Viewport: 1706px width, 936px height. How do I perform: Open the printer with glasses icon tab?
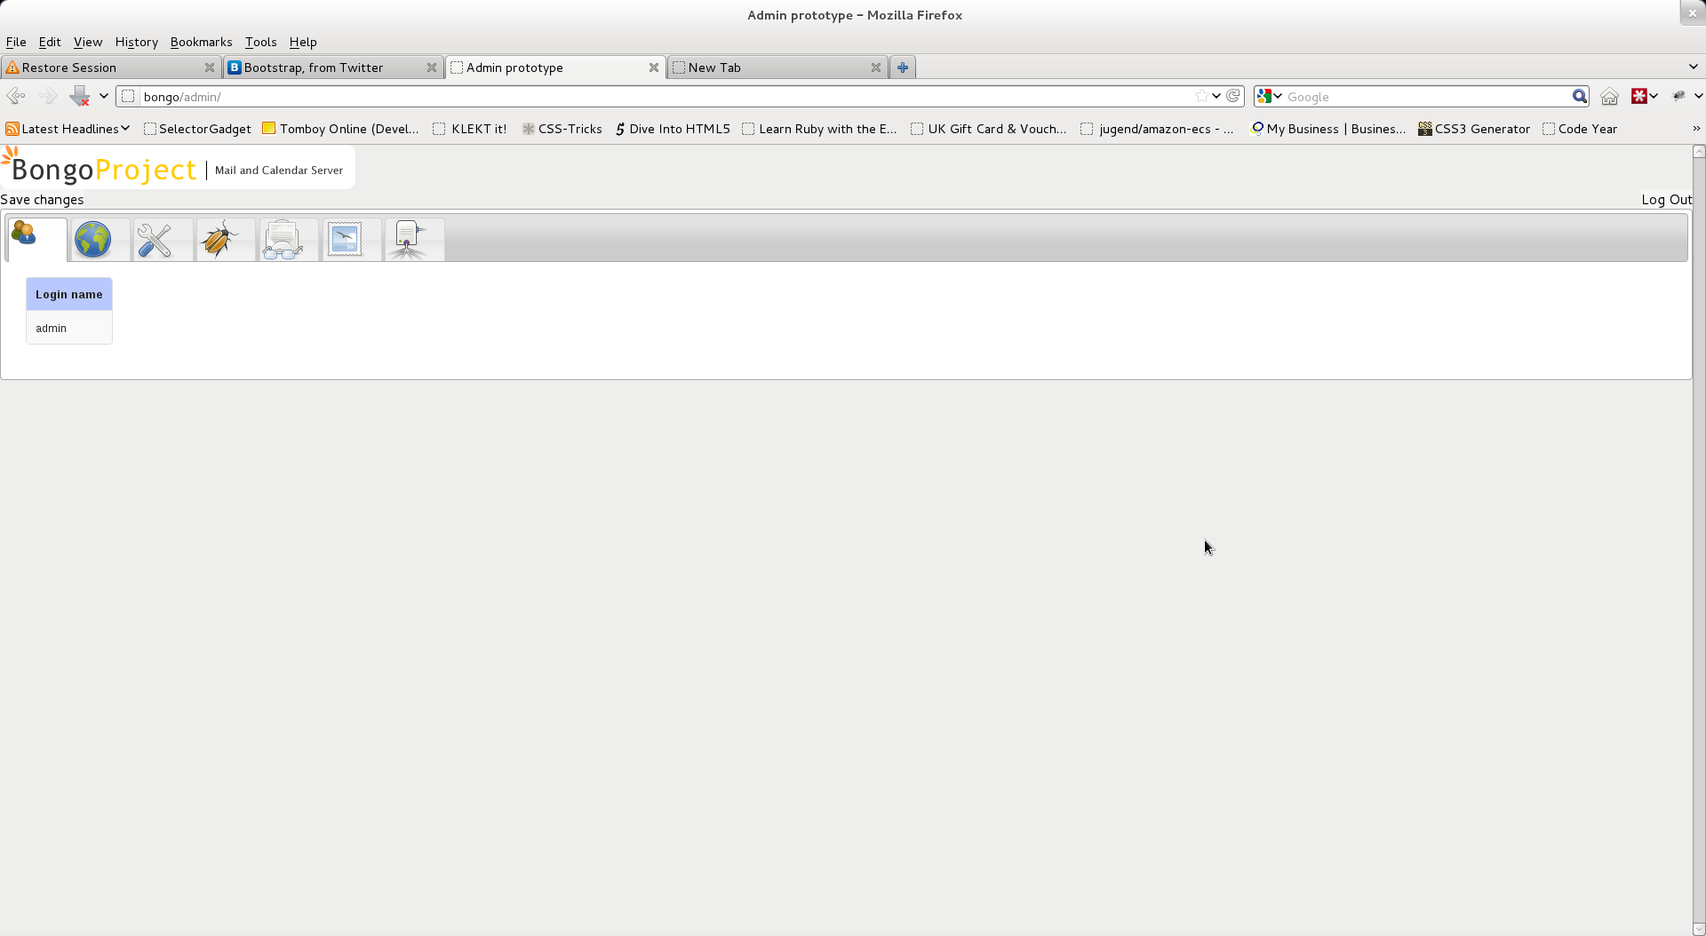coord(283,240)
